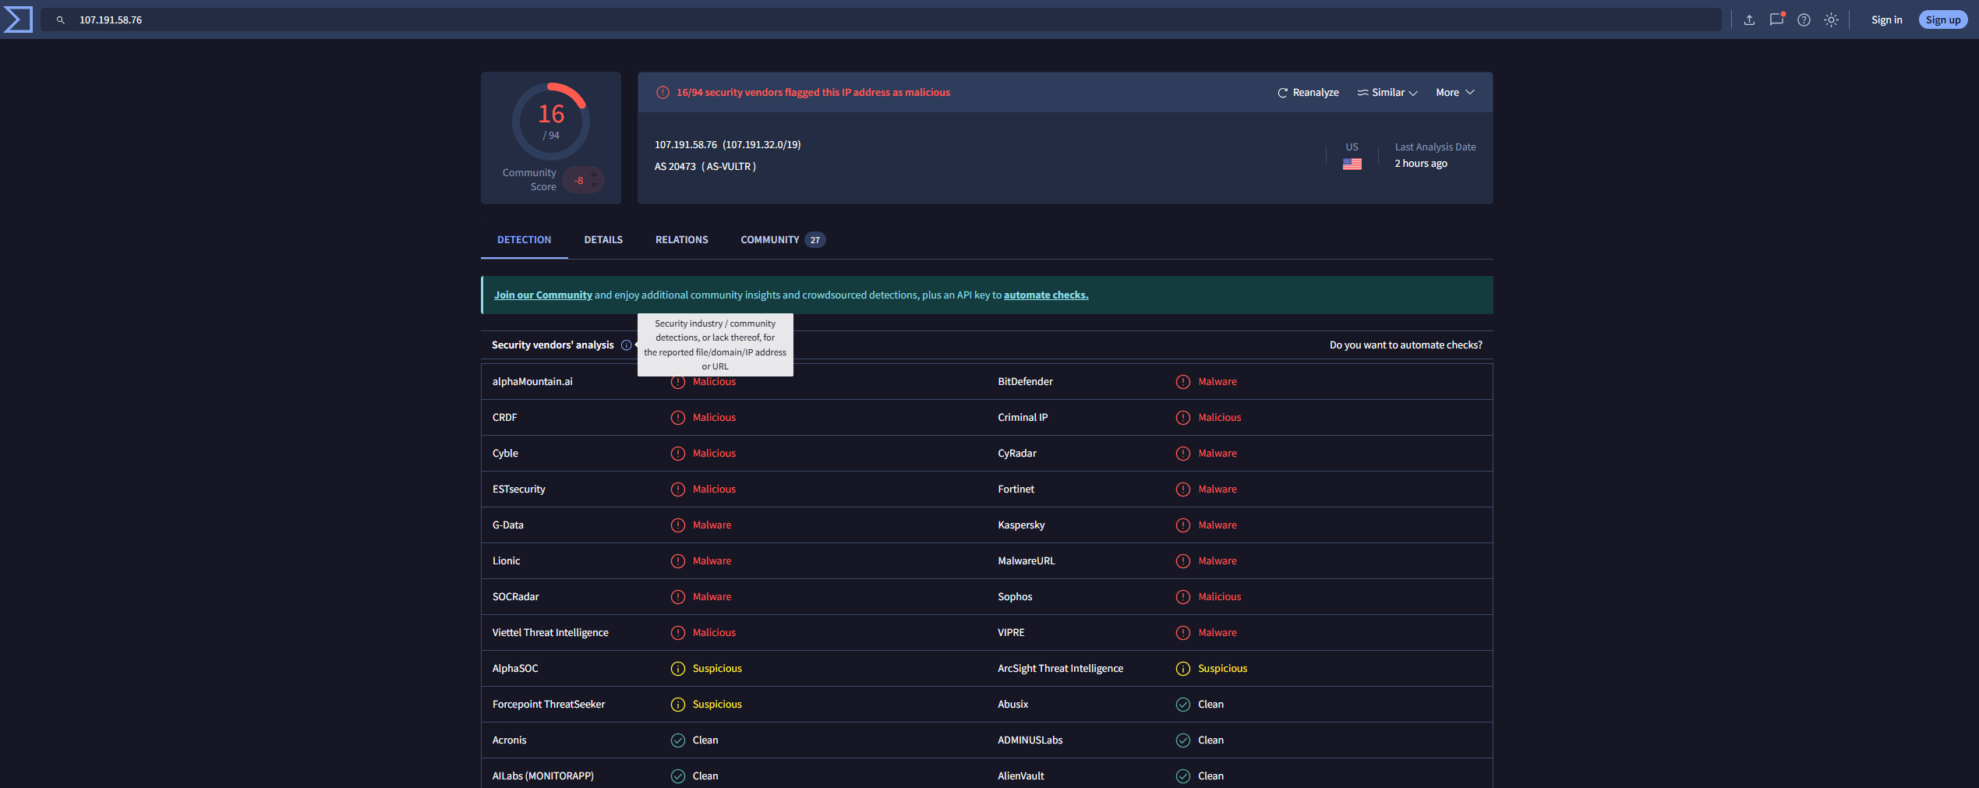Click the CRDF malicious alert icon

click(x=678, y=418)
